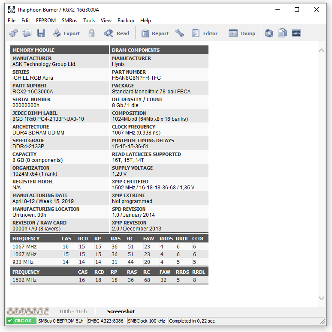Screen dimensions: 332x332
Task: Open the Edit menu
Action: (x=26, y=21)
